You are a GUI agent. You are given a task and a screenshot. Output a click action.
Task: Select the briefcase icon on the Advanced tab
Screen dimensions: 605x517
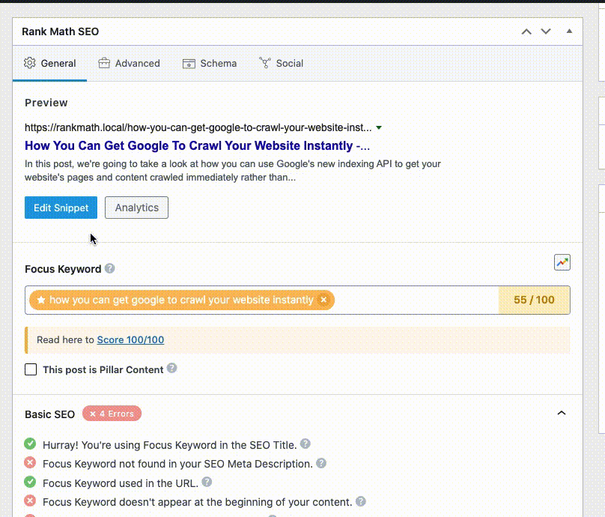103,64
